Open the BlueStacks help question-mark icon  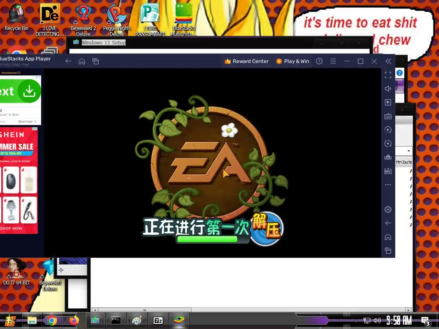pyautogui.click(x=319, y=61)
